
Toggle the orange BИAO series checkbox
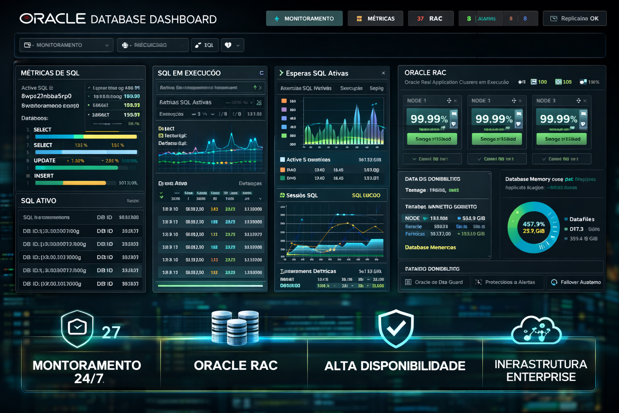(x=282, y=170)
